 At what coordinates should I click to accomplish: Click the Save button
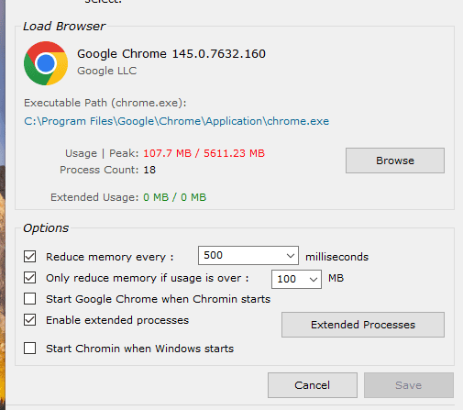point(409,385)
